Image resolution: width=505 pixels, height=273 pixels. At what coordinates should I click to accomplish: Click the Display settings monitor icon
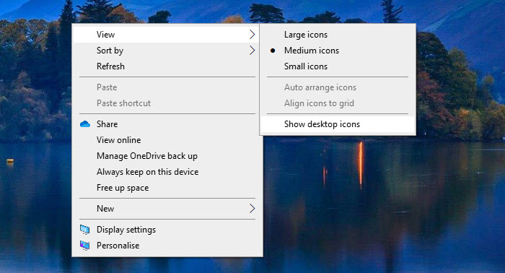tap(84, 230)
